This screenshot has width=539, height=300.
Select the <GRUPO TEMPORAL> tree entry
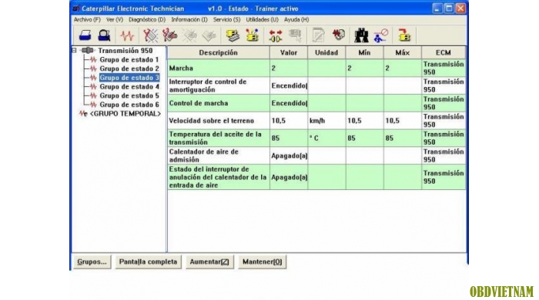(x=125, y=114)
